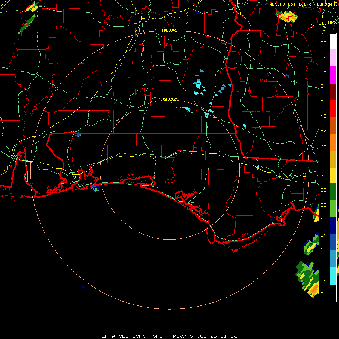Image resolution: width=339 pixels, height=339 pixels.
Task: Click the 6 legend value
Action: (x=325, y=264)
